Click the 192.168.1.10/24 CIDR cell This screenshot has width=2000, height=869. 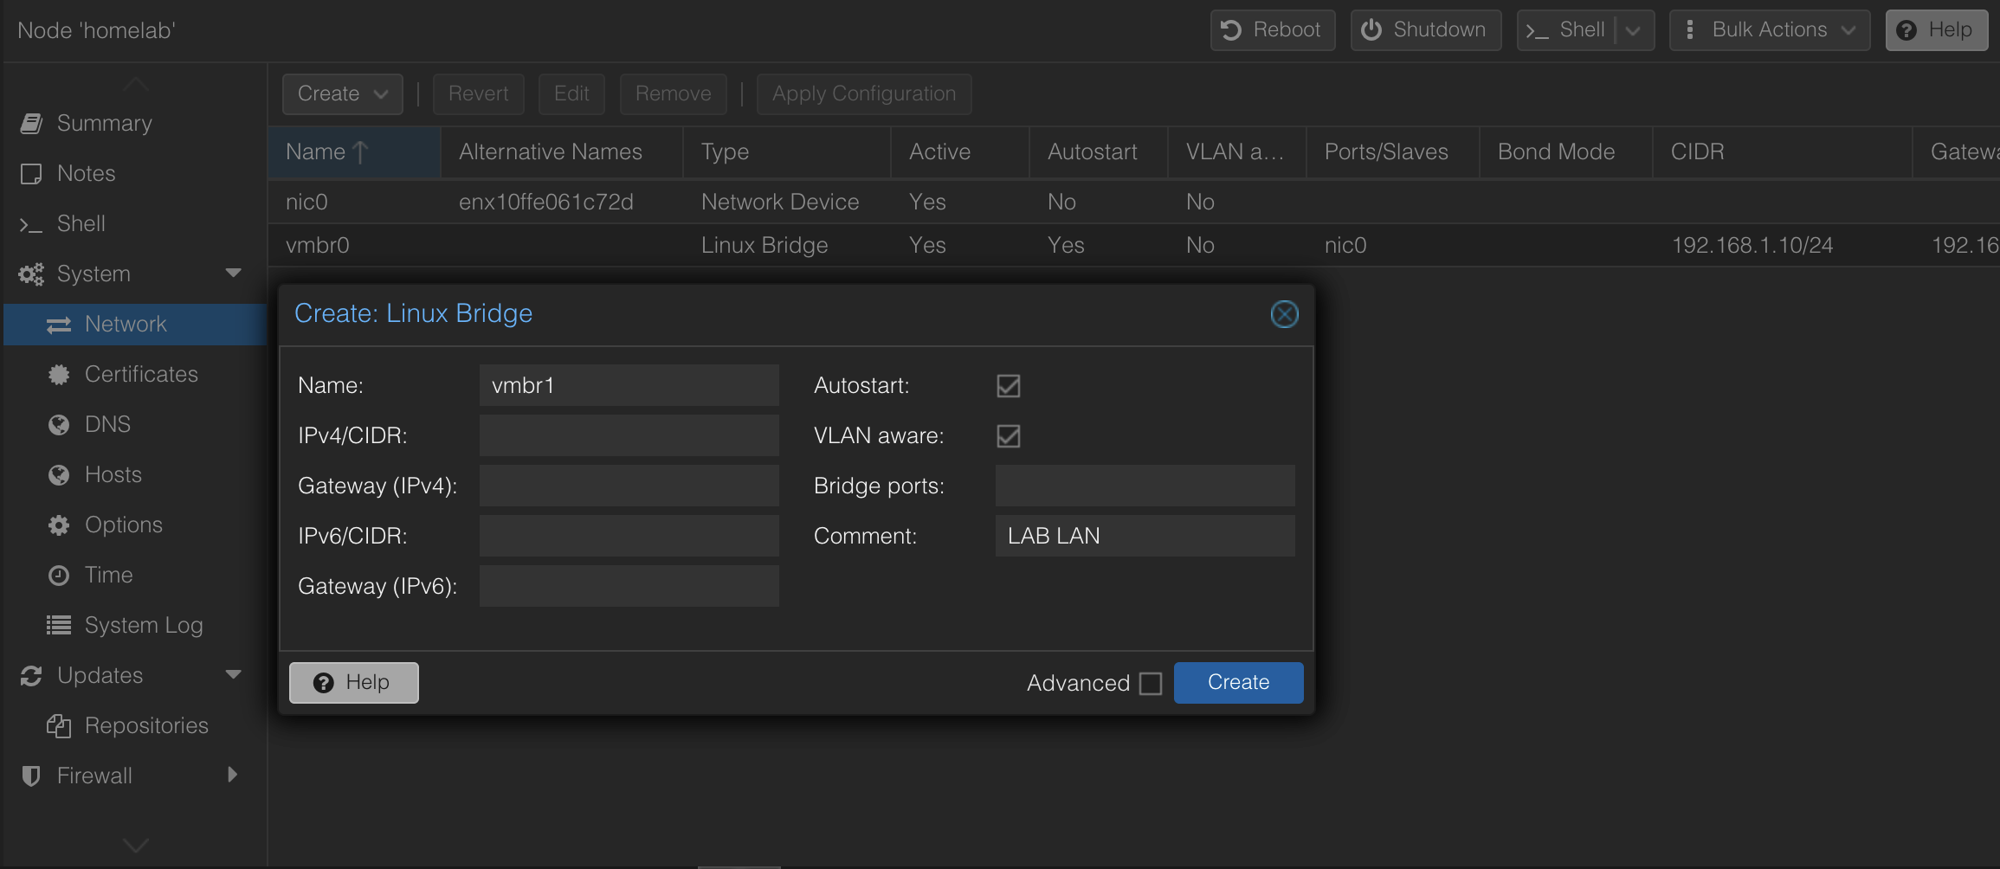click(1752, 245)
